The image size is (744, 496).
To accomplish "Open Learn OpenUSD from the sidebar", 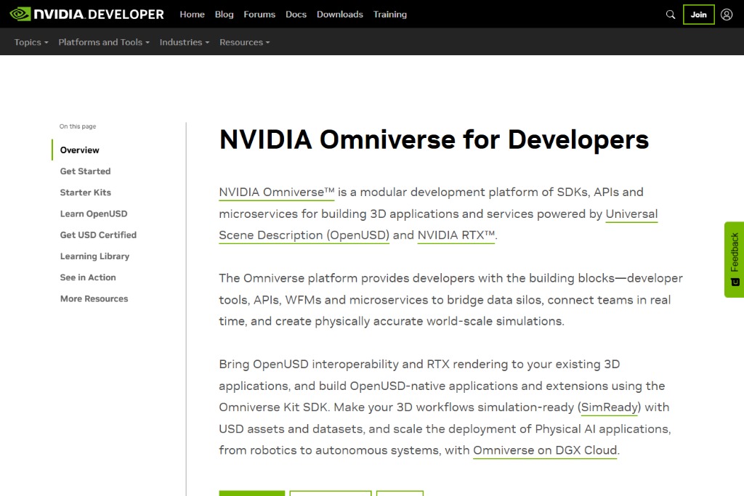I will [94, 214].
